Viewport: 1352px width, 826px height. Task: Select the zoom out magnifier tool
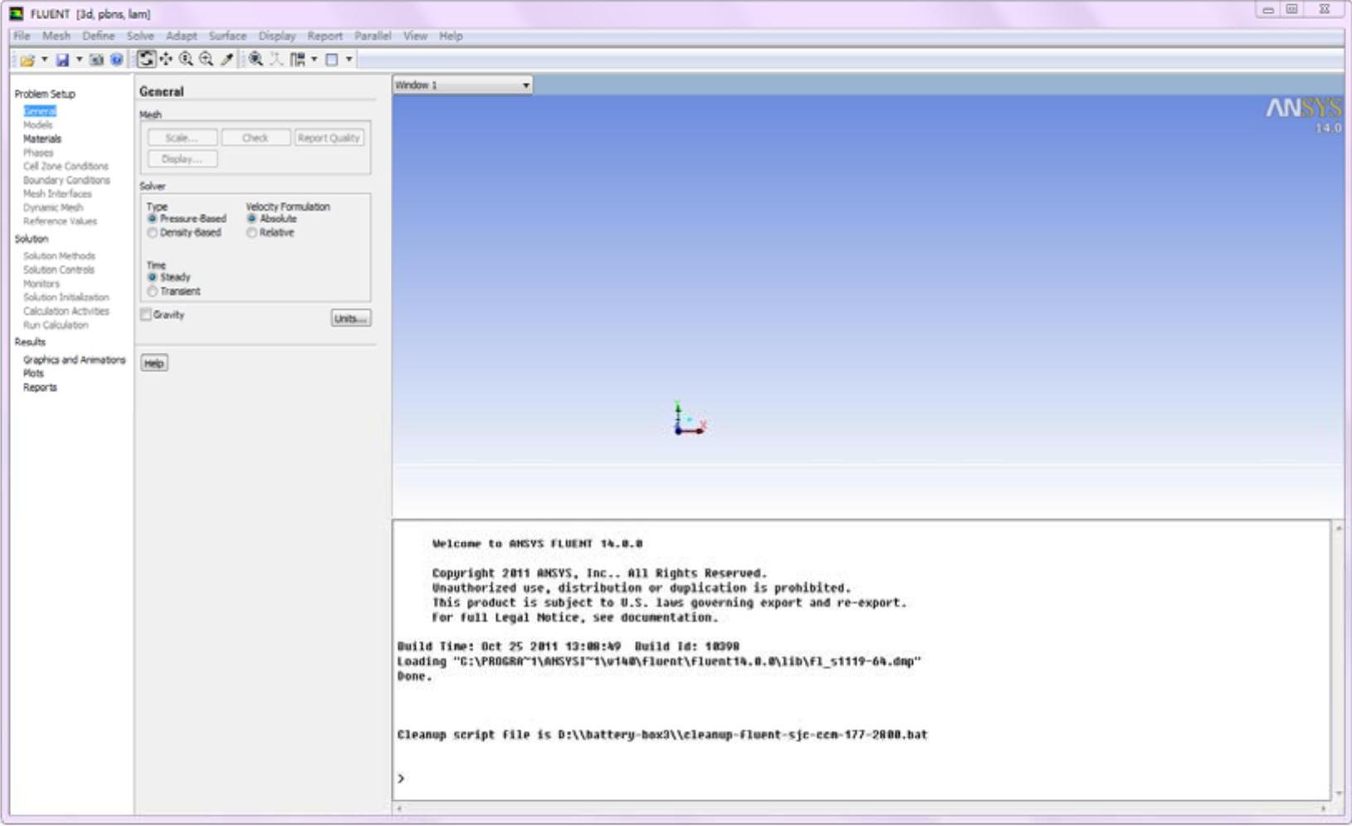click(206, 59)
